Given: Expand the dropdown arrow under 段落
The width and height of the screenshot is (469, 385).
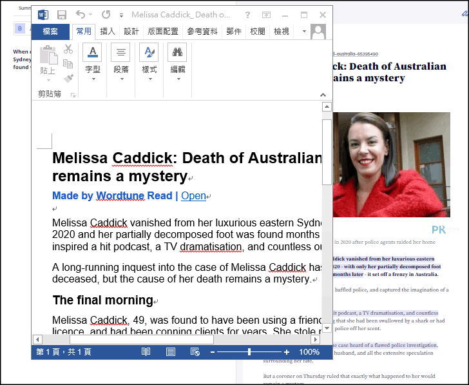Looking at the screenshot, I should 122,79.
